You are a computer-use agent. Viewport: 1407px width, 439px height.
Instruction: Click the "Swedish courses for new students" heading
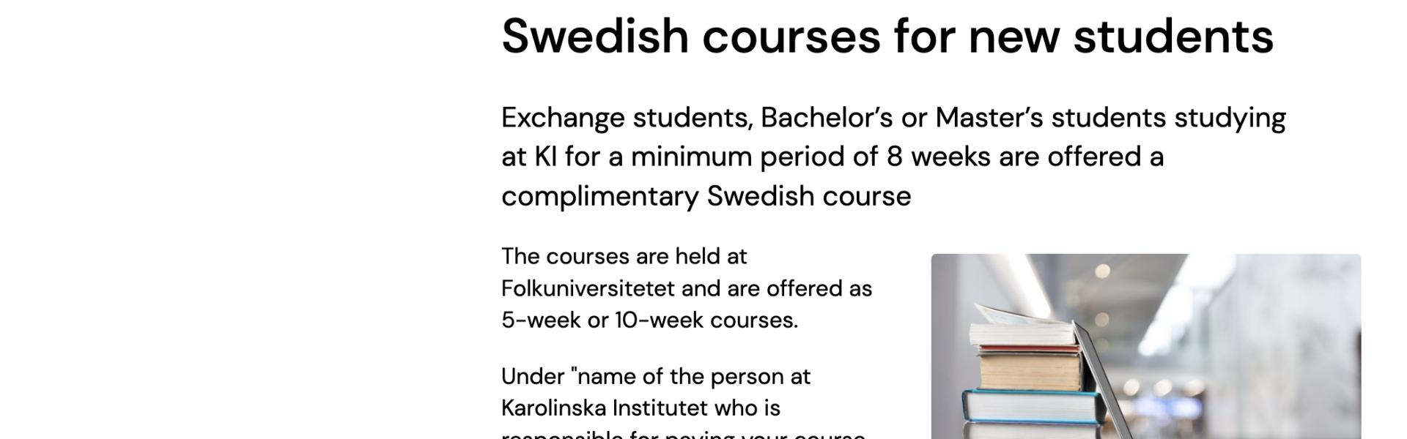887,35
